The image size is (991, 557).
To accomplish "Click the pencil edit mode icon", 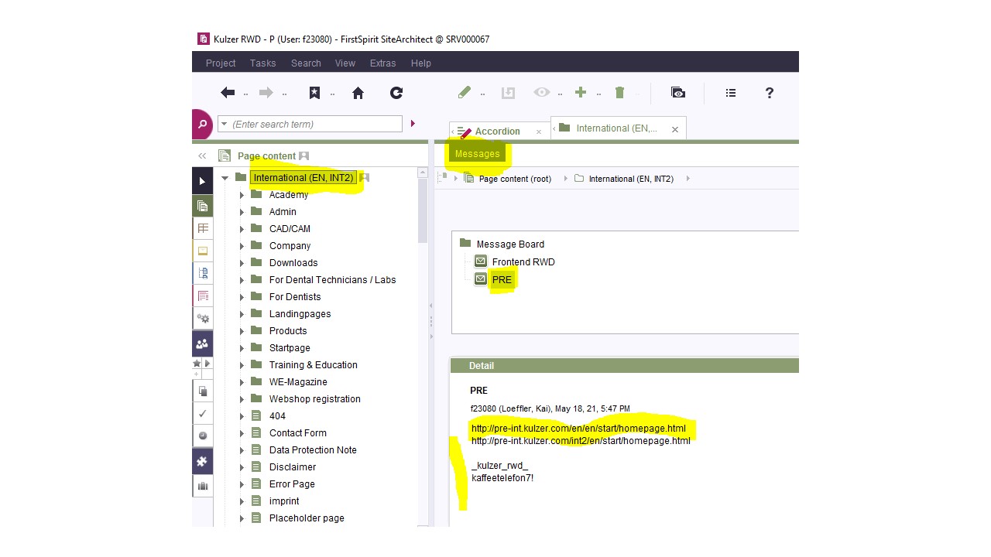I will pyautogui.click(x=465, y=93).
